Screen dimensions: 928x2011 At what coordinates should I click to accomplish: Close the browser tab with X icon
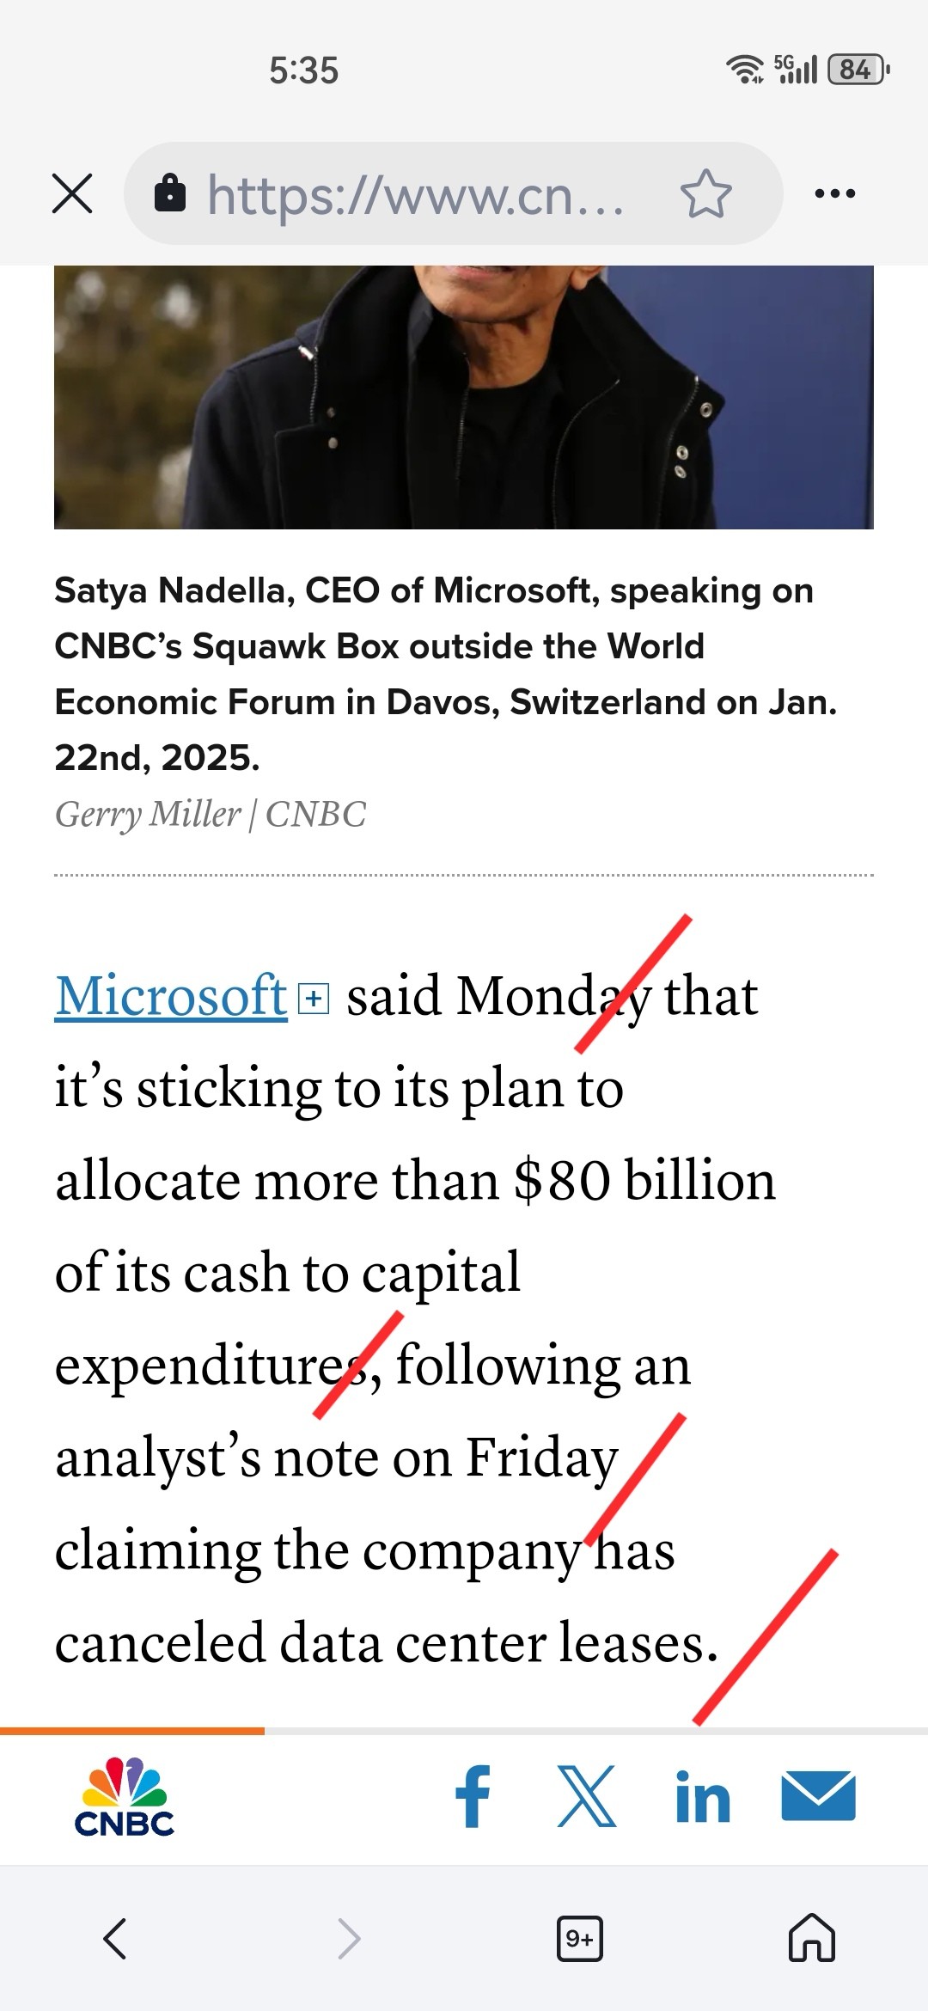pos(72,193)
